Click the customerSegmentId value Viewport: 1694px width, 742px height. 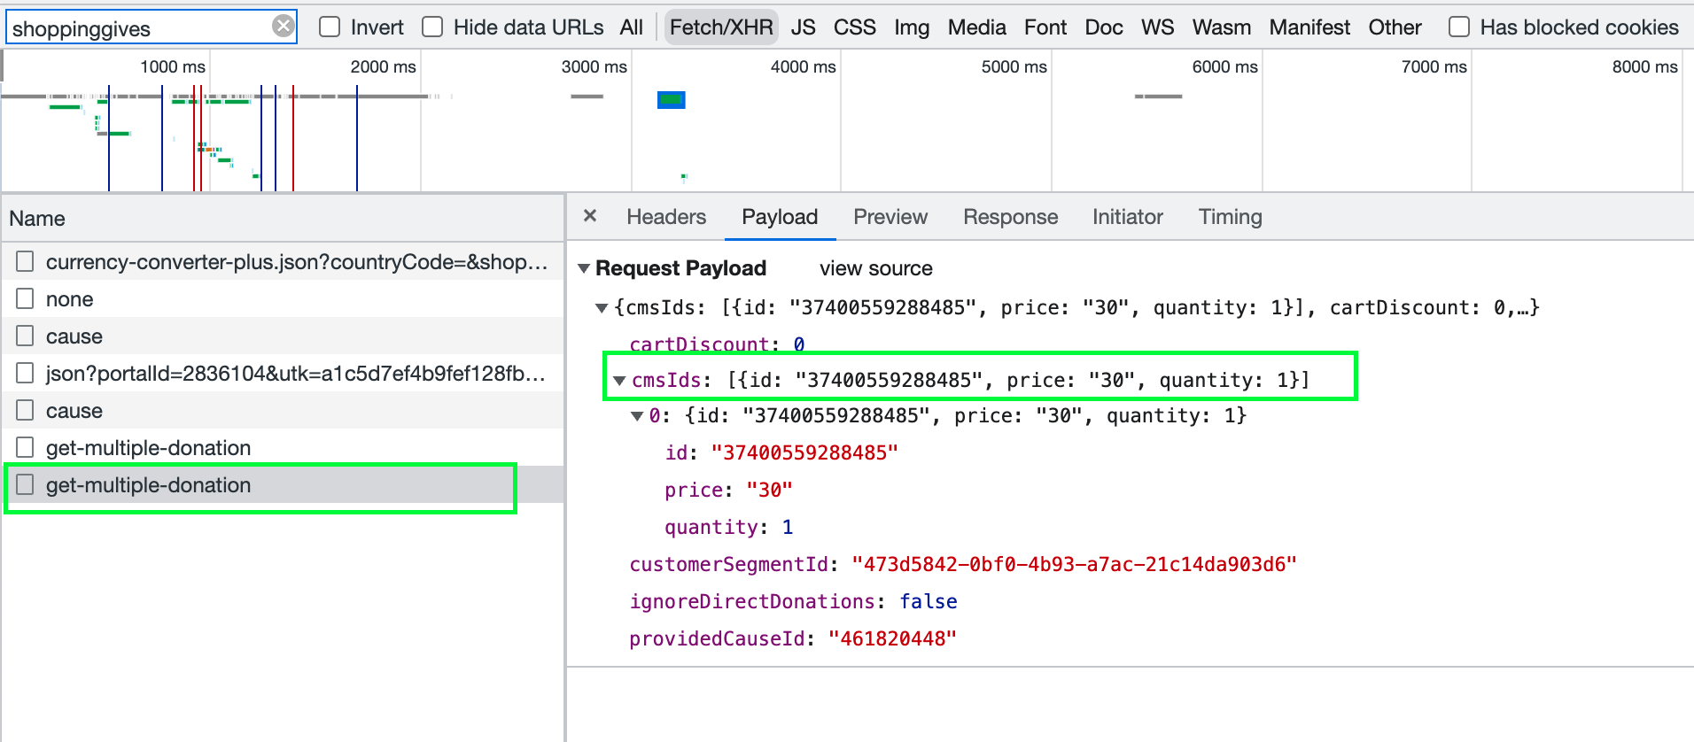pyautogui.click(x=1074, y=564)
